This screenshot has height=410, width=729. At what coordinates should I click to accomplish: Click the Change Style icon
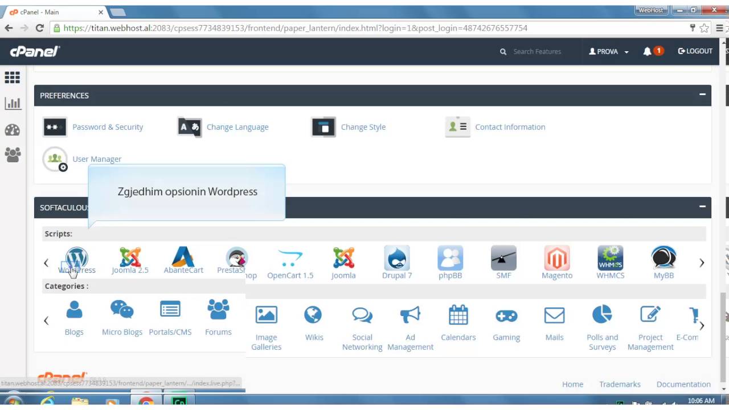(x=323, y=127)
